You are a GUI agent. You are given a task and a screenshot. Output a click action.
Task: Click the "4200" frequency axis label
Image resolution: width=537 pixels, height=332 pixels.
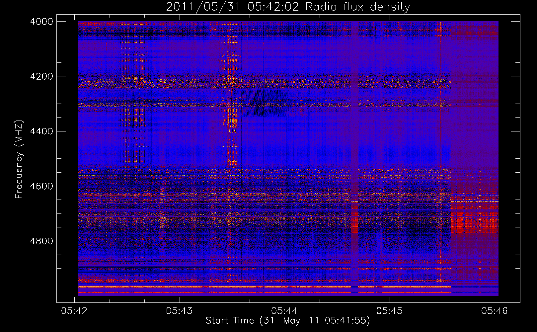pos(41,76)
